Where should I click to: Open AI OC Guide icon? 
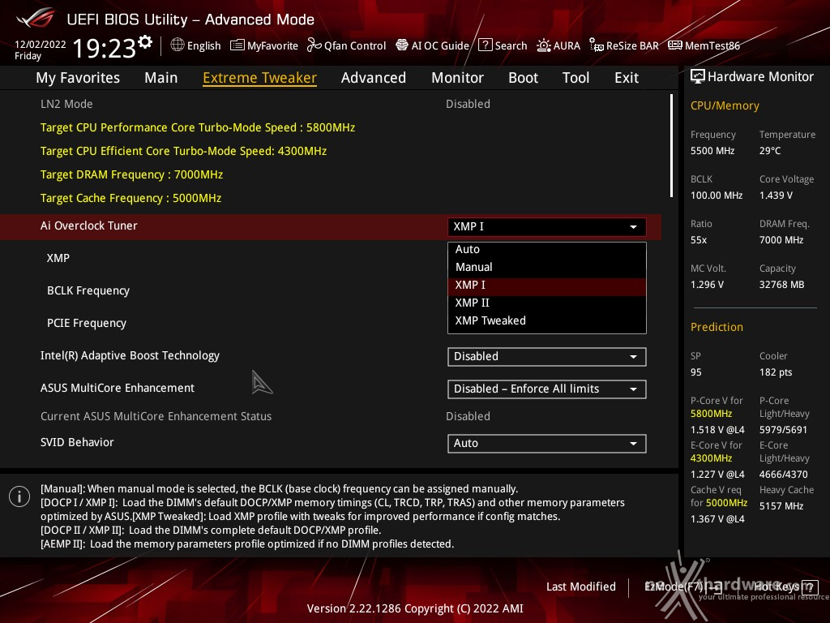pos(402,45)
